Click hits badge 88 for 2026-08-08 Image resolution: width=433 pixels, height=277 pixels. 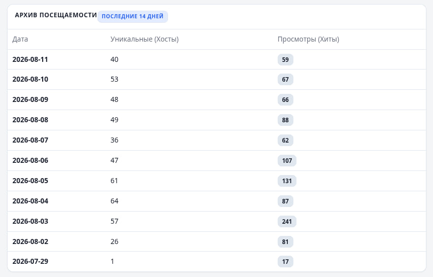click(285, 120)
